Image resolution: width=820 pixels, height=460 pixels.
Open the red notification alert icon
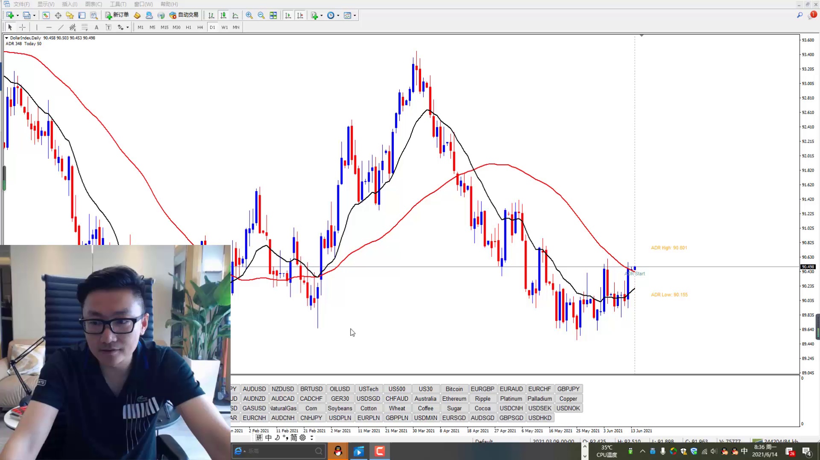pyautogui.click(x=812, y=15)
